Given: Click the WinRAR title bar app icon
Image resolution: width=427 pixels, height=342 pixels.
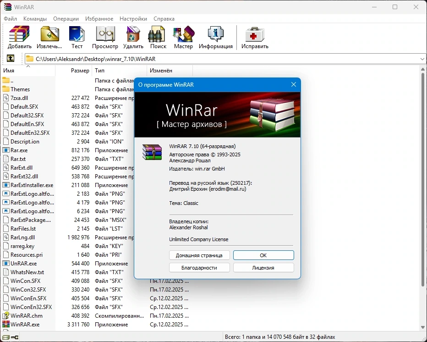Looking at the screenshot, I should coord(7,7).
